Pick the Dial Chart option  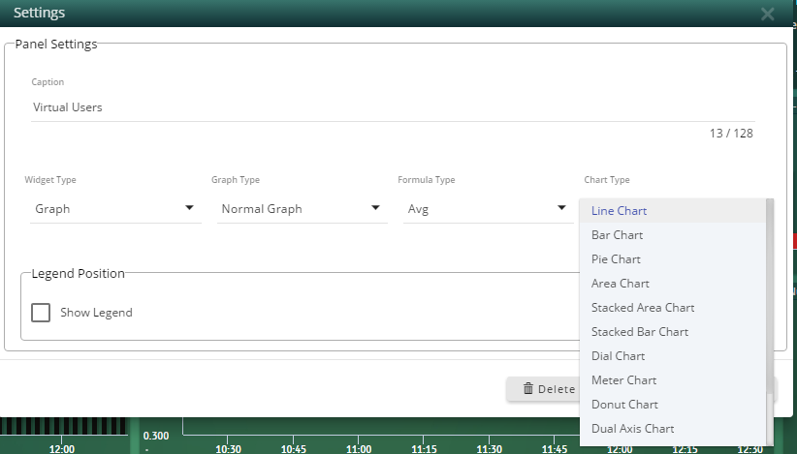(673, 356)
